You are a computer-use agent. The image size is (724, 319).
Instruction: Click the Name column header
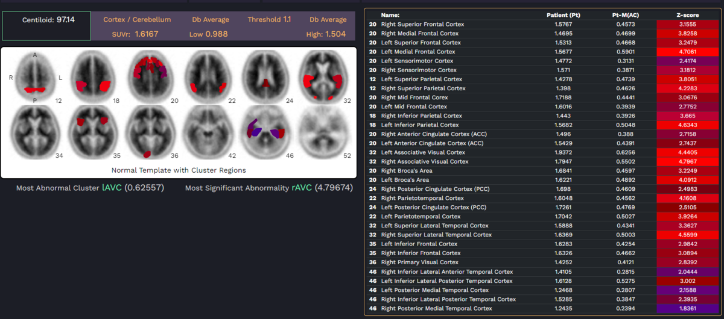[x=391, y=14]
